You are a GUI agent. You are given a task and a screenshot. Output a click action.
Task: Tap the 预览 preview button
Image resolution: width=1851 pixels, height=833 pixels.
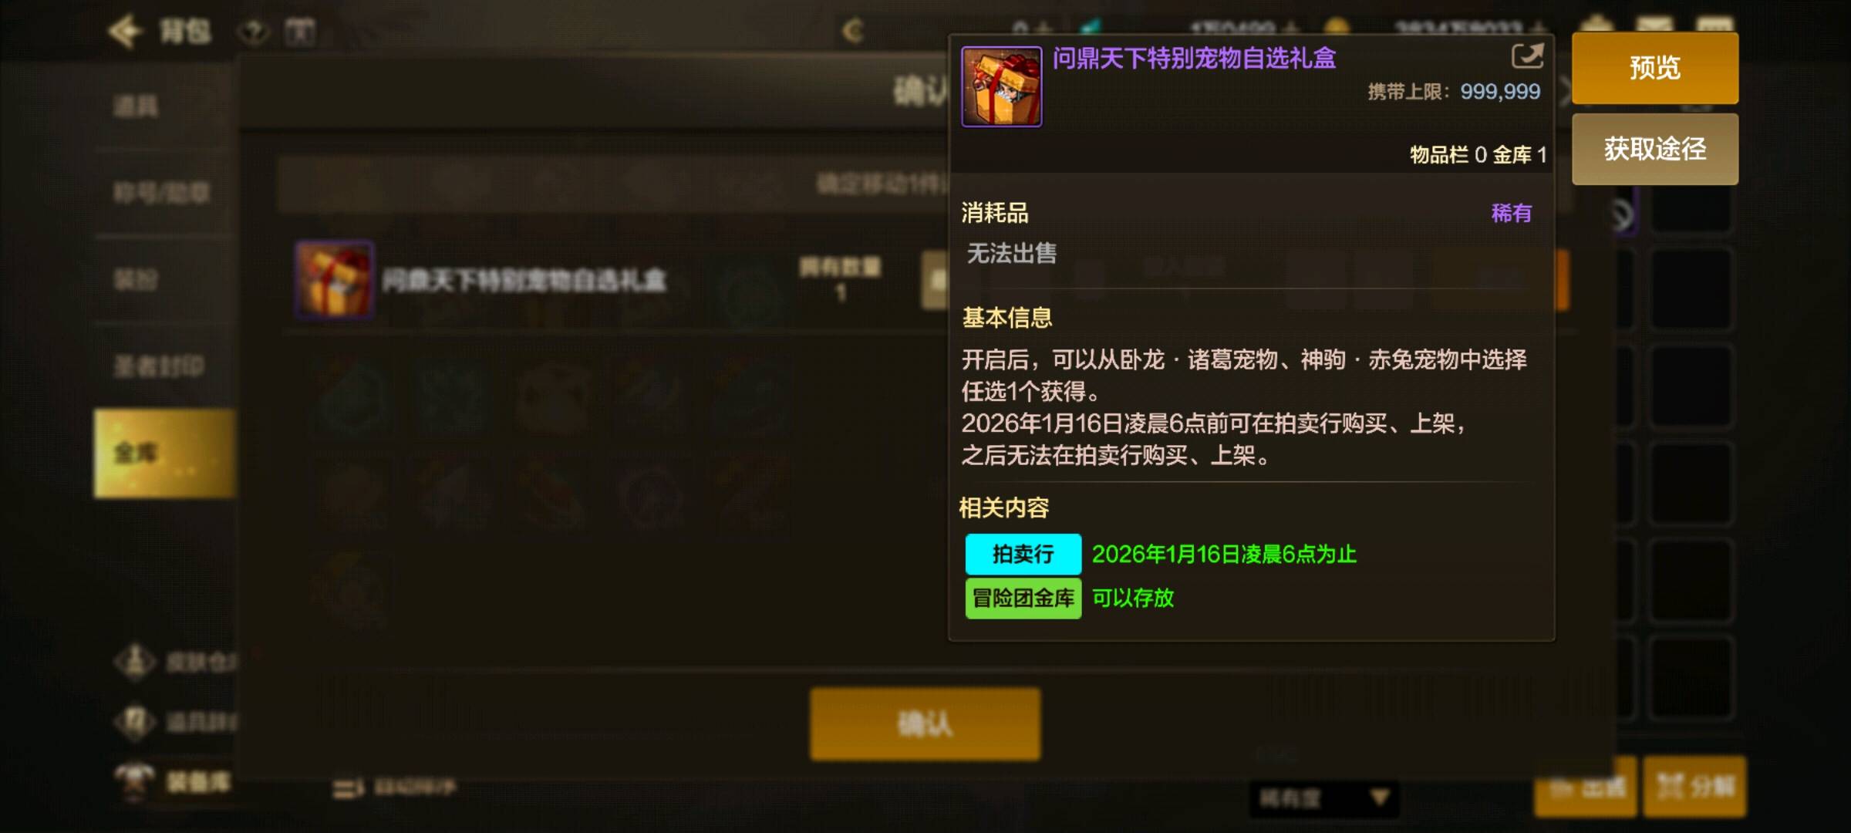[1655, 68]
